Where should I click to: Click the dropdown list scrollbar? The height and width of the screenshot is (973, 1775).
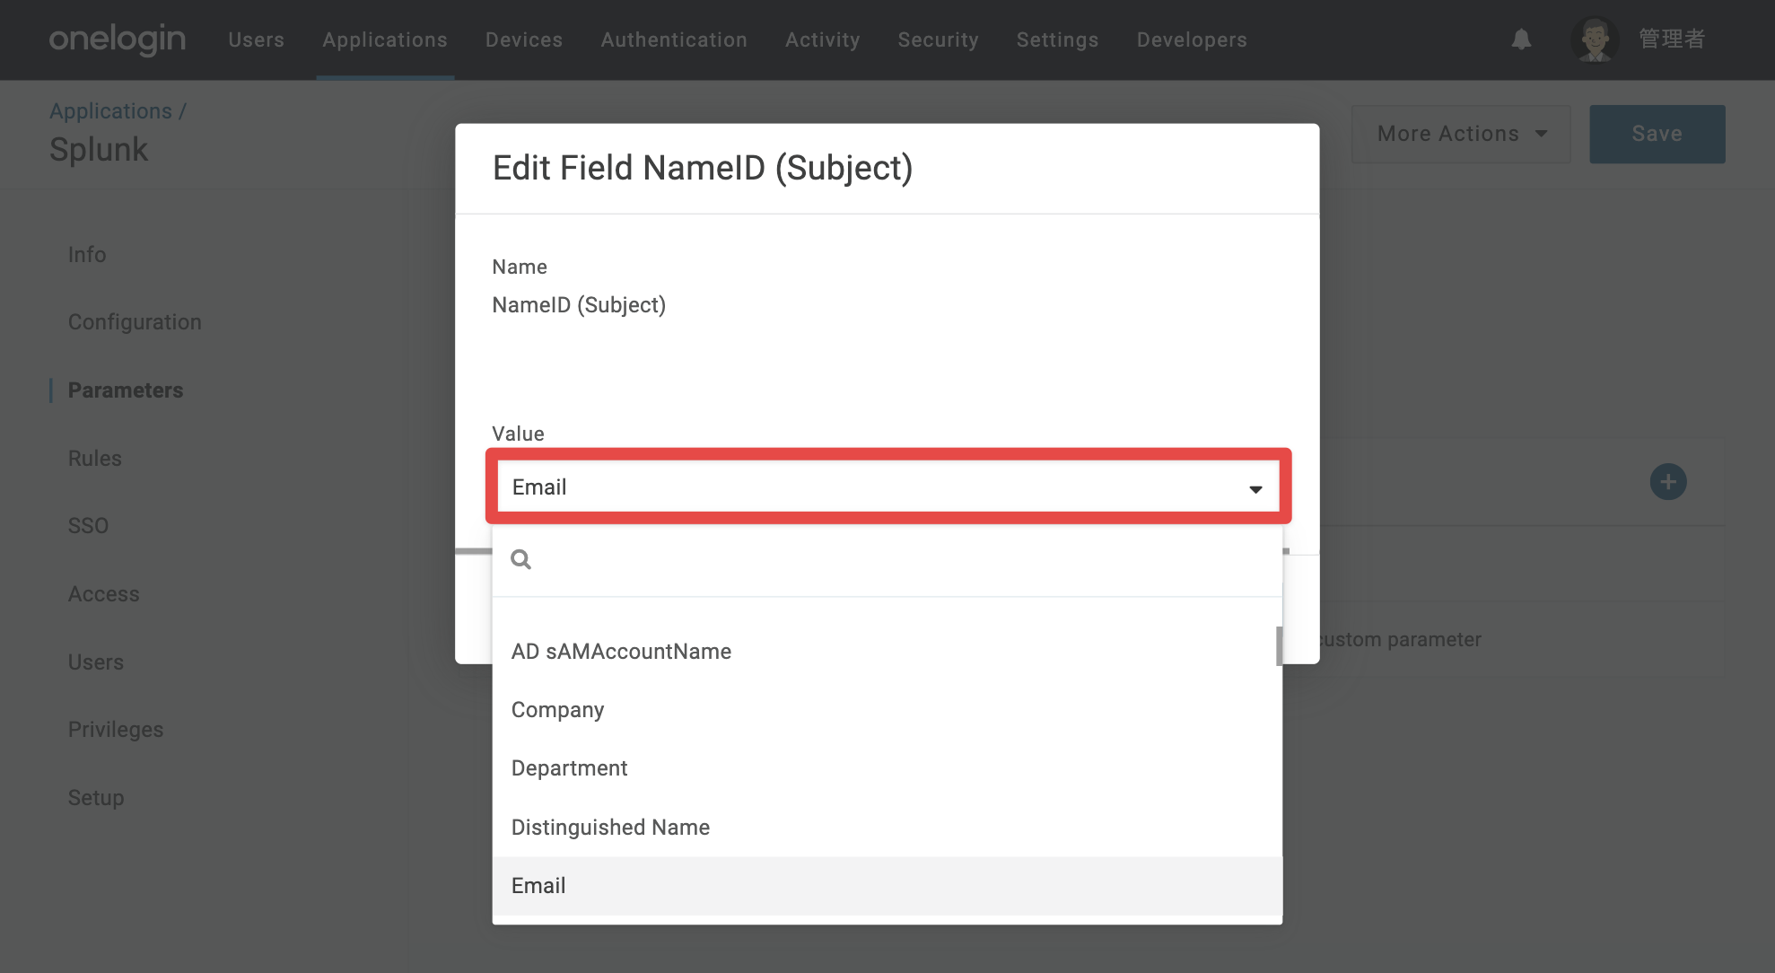tap(1279, 646)
